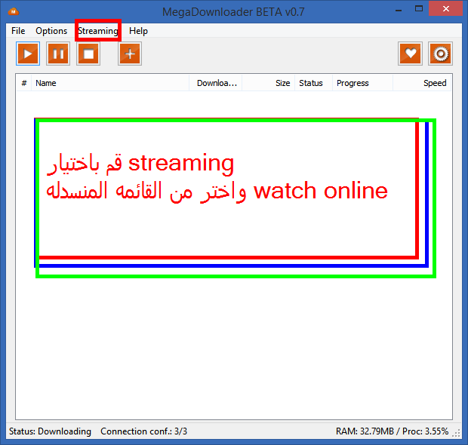Click the MegaDownloader app icon in title bar
This screenshot has height=445, width=468.
click(14, 12)
